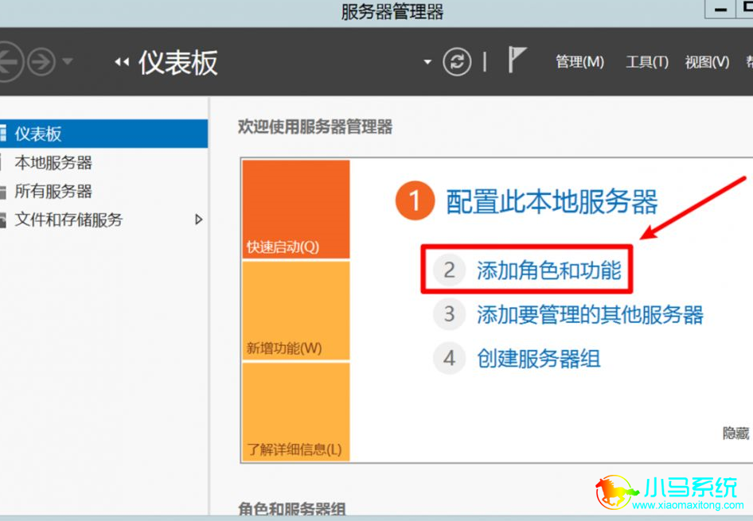Select 本地服务器 in the sidebar
The height and width of the screenshot is (521, 753).
tap(103, 162)
